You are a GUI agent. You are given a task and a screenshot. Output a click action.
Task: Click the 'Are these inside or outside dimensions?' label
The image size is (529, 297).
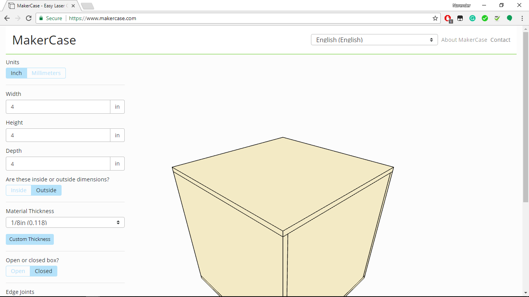58,179
